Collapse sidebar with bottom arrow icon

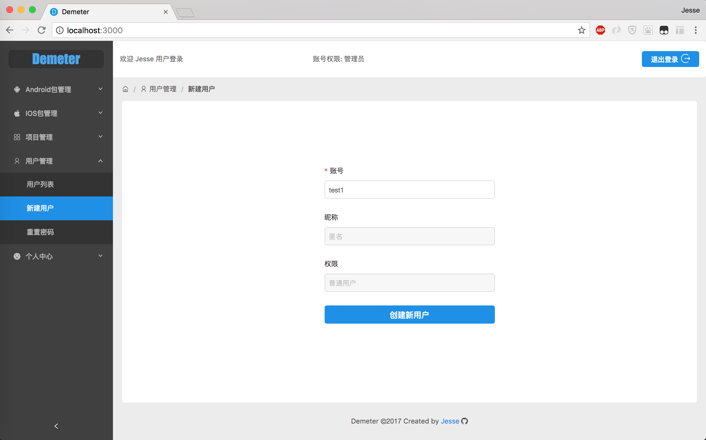(x=56, y=426)
